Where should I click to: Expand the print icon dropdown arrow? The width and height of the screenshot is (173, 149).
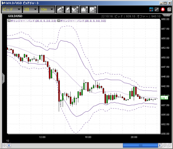[x=87, y=9]
